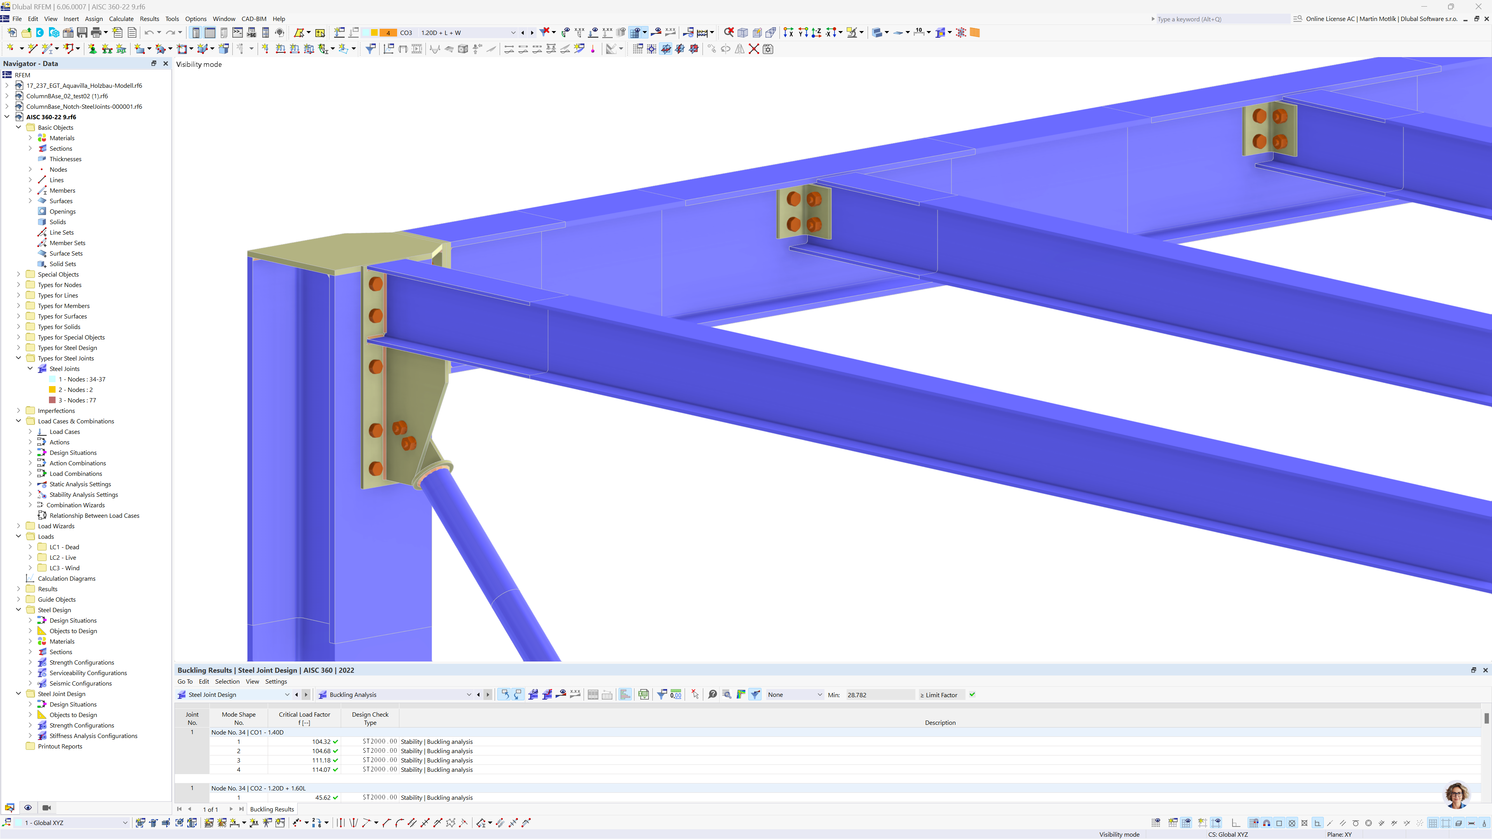
Task: Toggle the eye visibility icon below the navigator
Action: pos(28,807)
